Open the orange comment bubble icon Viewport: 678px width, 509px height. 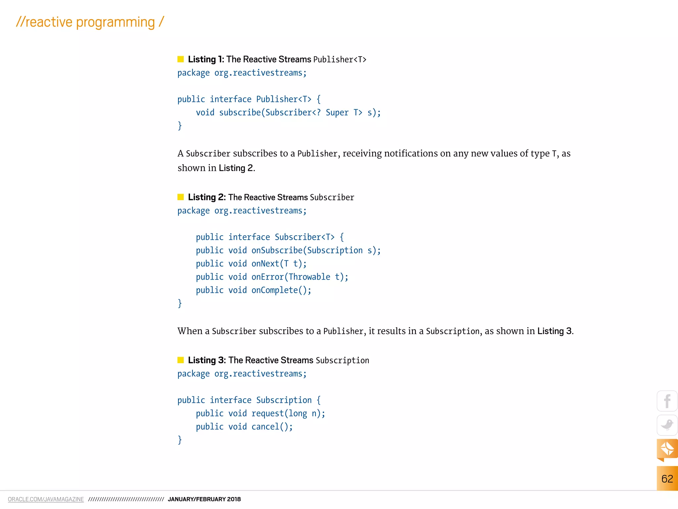(x=667, y=450)
